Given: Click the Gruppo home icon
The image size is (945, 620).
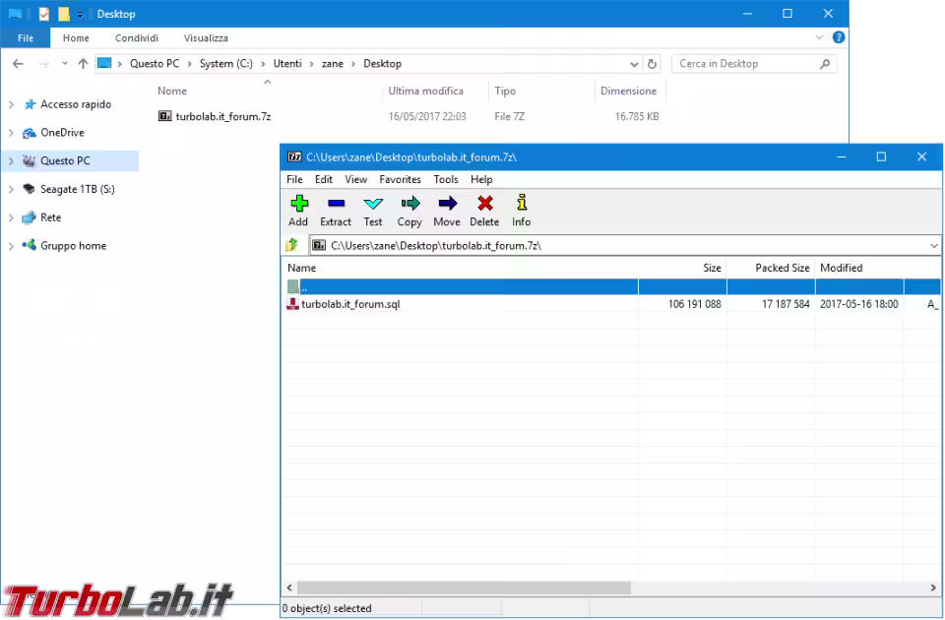Looking at the screenshot, I should coord(29,245).
